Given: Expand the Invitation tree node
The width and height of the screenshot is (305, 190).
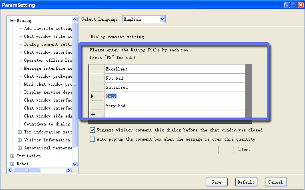Looking at the screenshot, I should pyautogui.click(x=12, y=156).
